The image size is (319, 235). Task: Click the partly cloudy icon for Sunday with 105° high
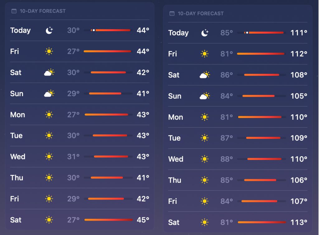click(x=205, y=96)
